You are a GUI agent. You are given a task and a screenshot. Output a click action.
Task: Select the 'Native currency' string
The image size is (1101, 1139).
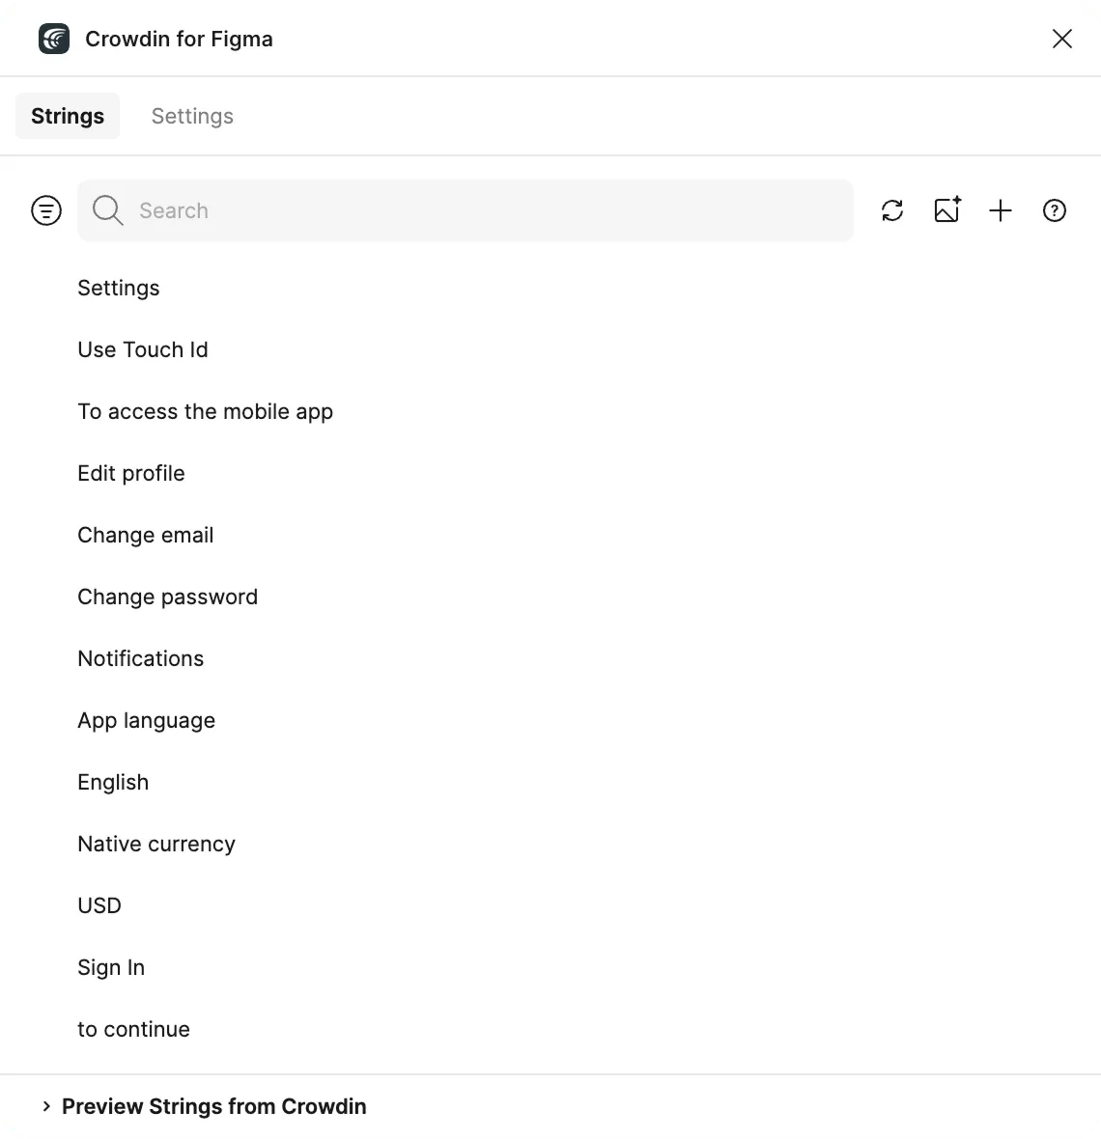[x=156, y=844]
